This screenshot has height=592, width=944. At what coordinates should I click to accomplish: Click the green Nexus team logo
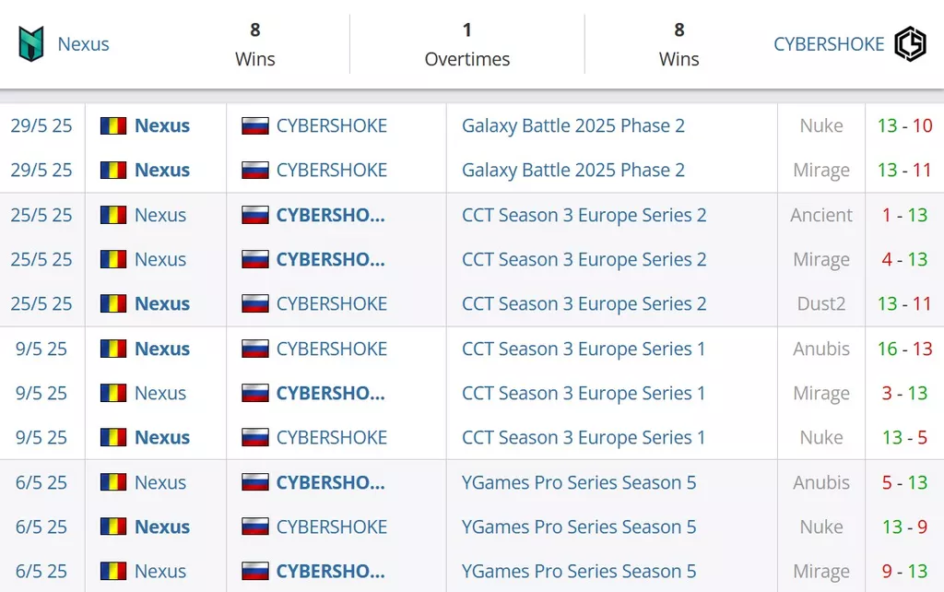pos(31,44)
